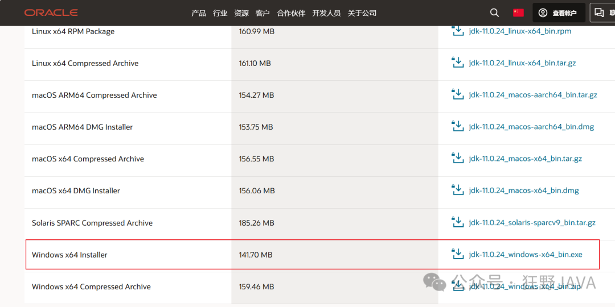Screen dimensions: 615x307
Task: Click download icon for linux-x64_bin.rpm
Action: click(458, 31)
